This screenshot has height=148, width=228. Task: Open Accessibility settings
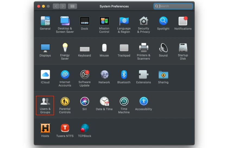point(144,104)
